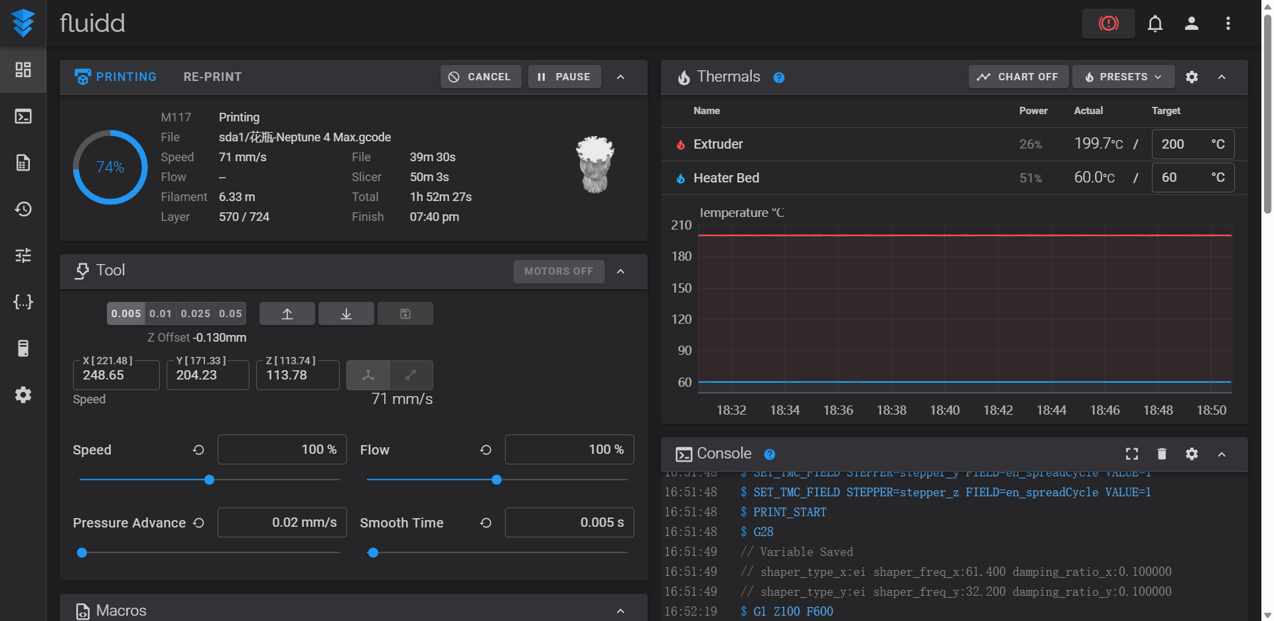This screenshot has width=1274, height=621.
Task: Select the 0.05 Z offset increment
Action: [230, 314]
